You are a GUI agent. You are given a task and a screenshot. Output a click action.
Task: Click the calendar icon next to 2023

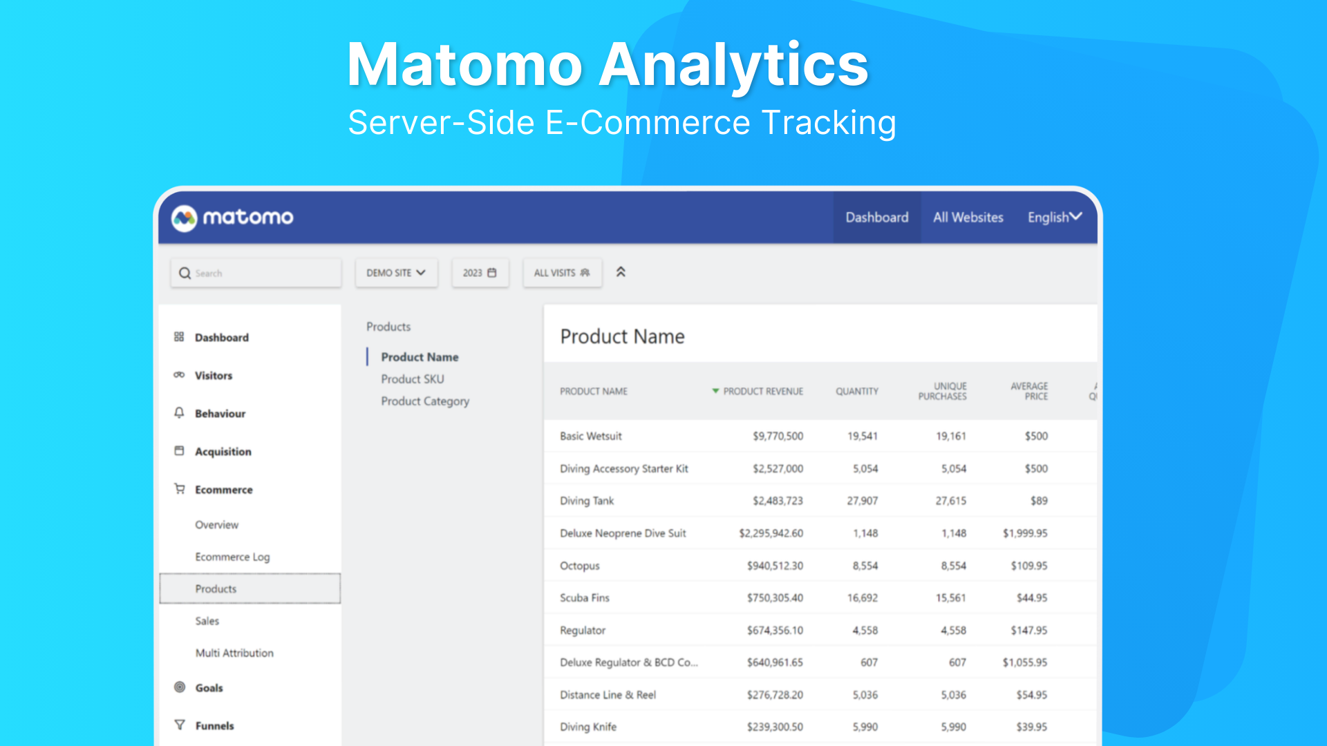tap(492, 273)
